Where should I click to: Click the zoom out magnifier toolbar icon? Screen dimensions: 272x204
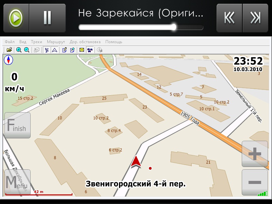(27, 50)
